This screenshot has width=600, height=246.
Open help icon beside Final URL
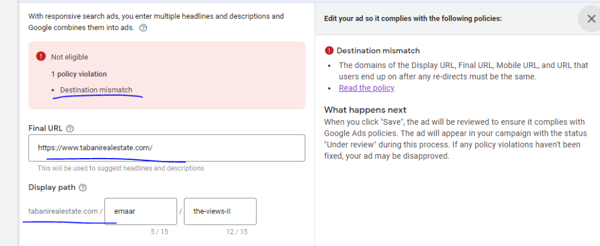tap(70, 129)
